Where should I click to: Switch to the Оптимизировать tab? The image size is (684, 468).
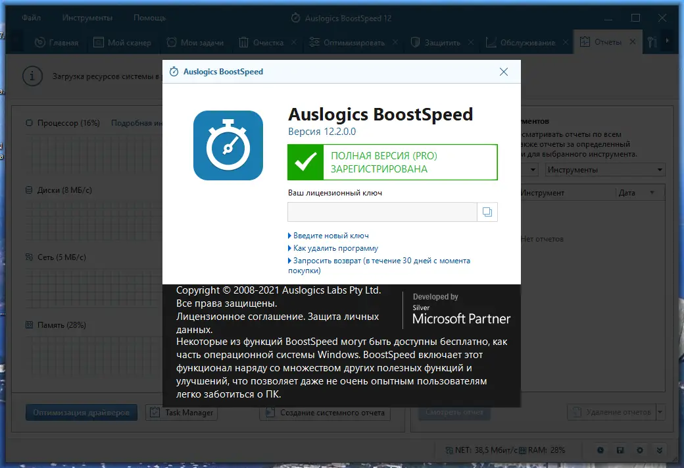point(347,42)
